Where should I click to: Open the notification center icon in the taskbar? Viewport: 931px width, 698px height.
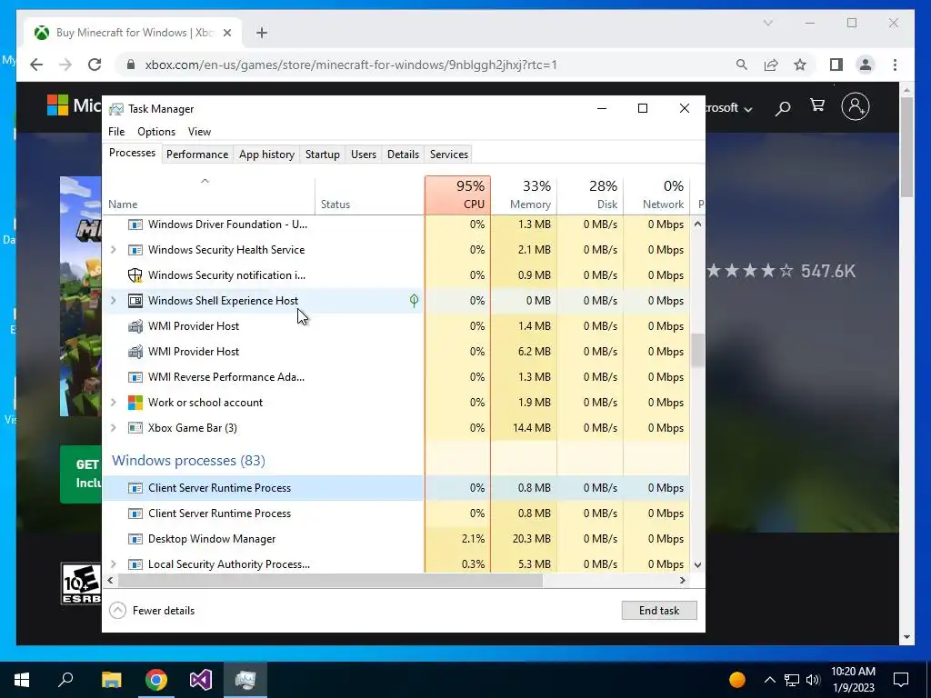pos(901,680)
